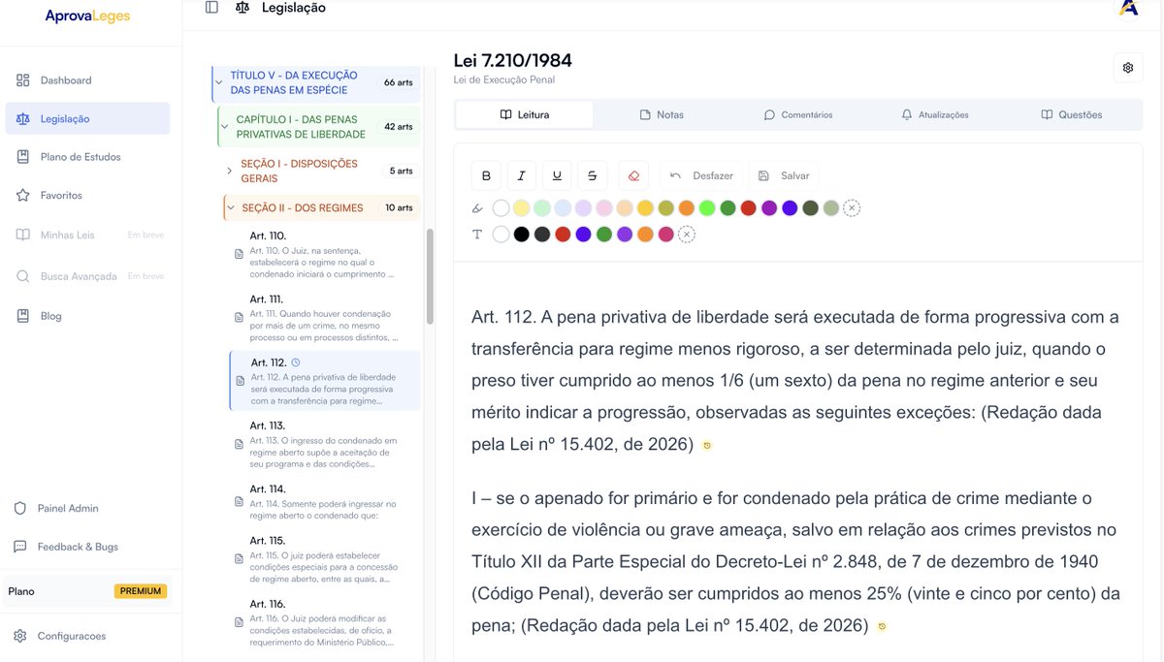1164x662 pixels.
Task: Click the document icon of Art. 116.
Action: click(x=239, y=622)
